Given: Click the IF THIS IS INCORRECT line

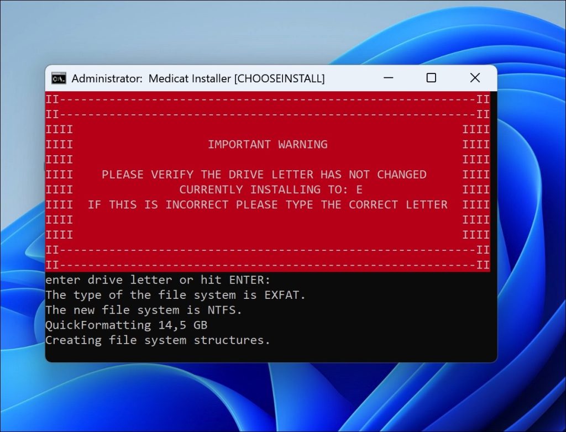Looking at the screenshot, I should (x=268, y=204).
